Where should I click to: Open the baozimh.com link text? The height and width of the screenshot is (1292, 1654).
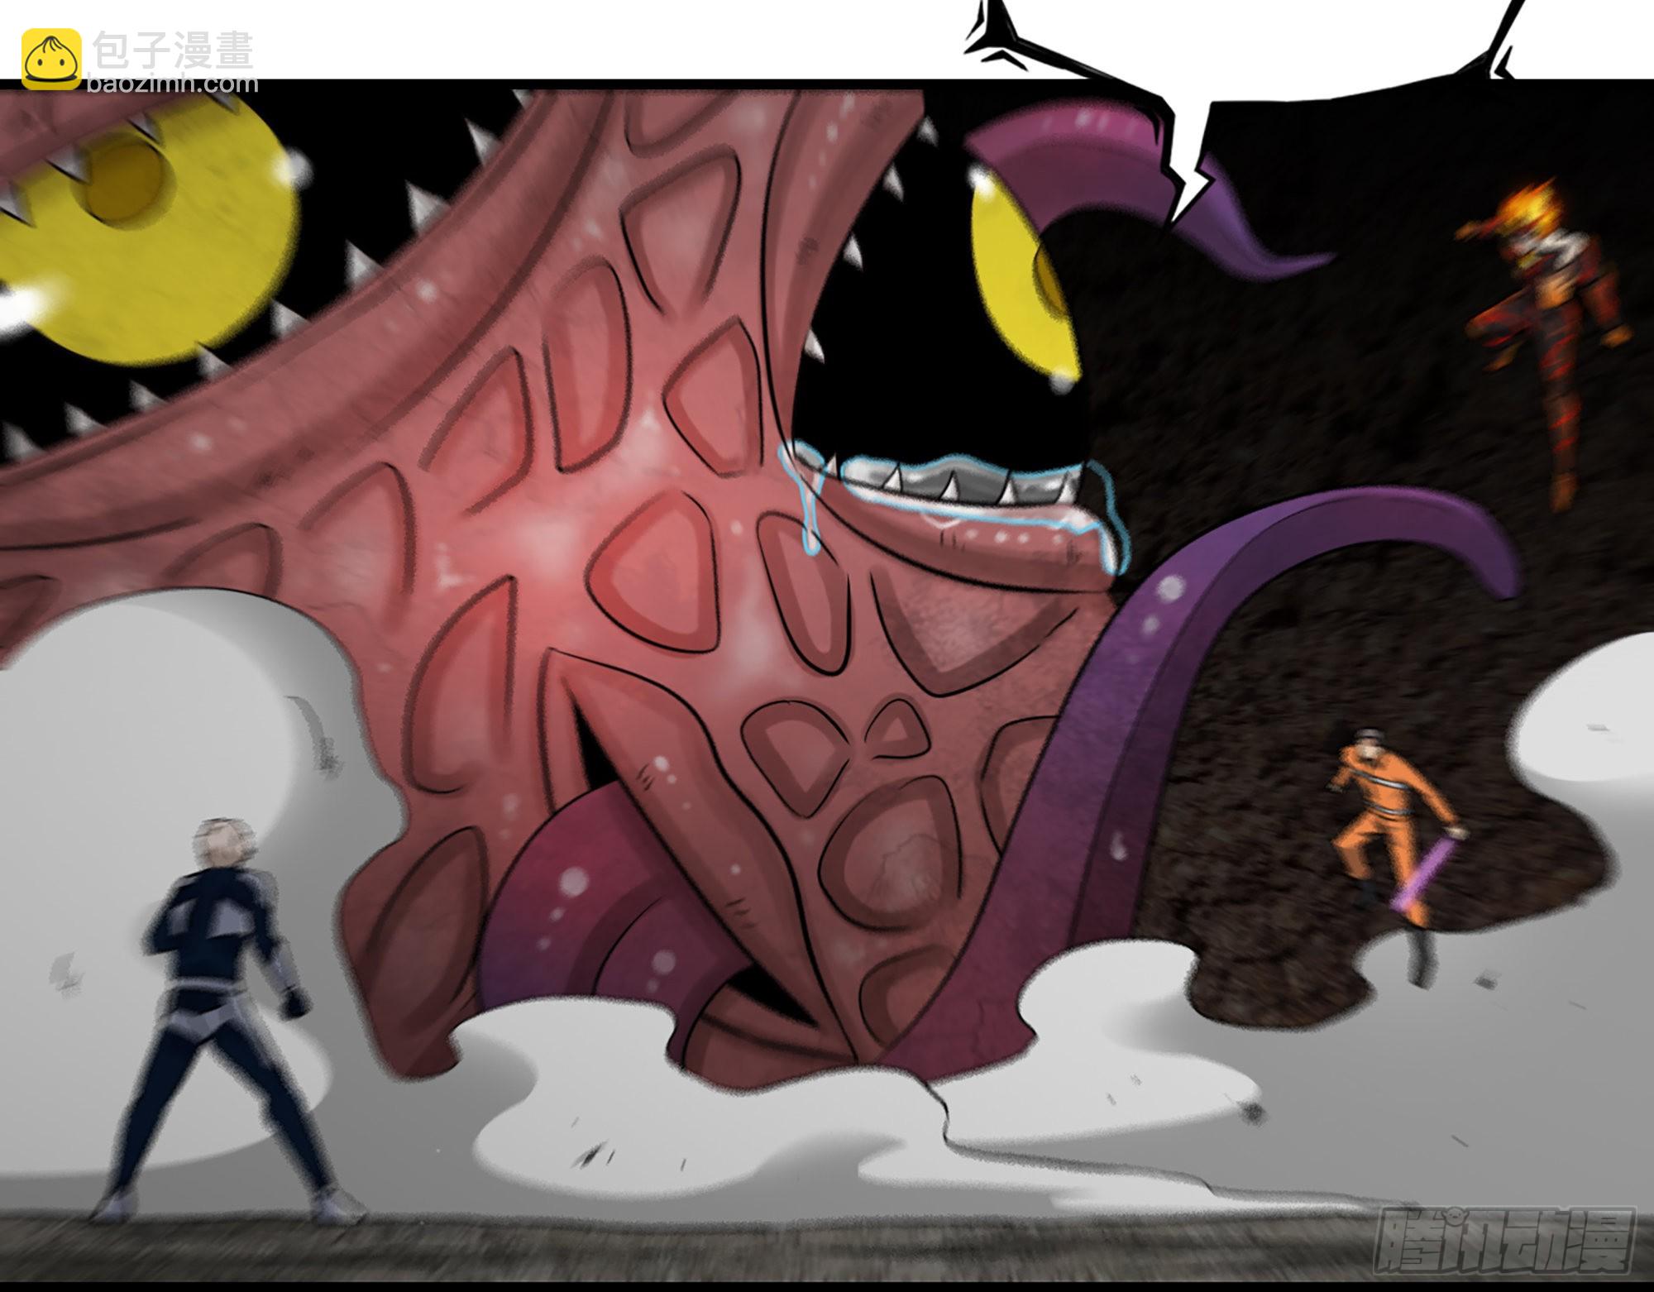[x=172, y=84]
